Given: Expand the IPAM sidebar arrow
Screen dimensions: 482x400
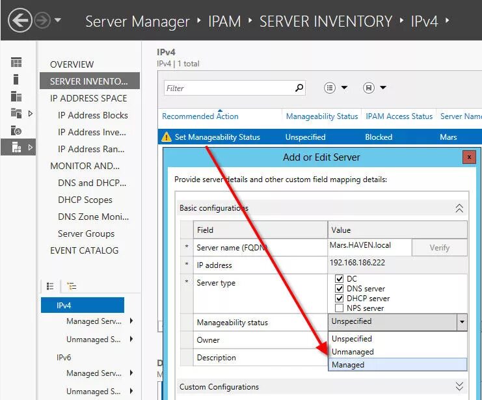Looking at the screenshot, I should [30, 147].
